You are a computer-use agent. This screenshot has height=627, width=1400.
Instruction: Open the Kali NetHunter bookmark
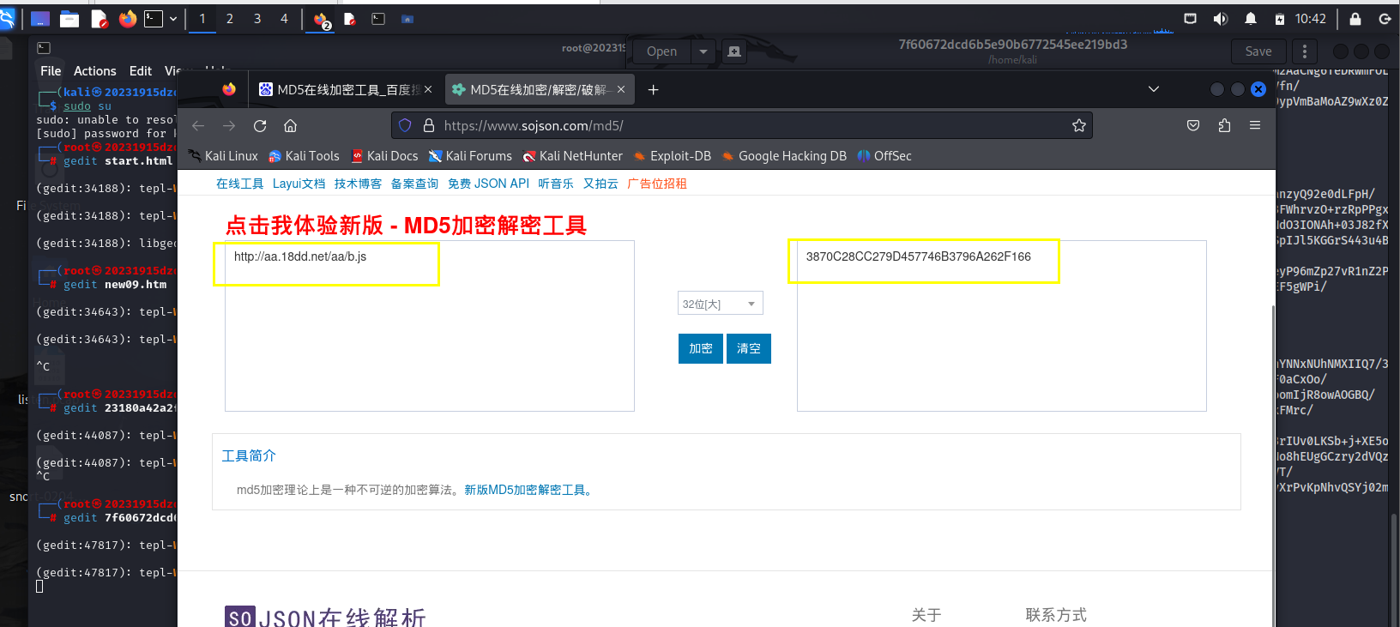tap(573, 156)
